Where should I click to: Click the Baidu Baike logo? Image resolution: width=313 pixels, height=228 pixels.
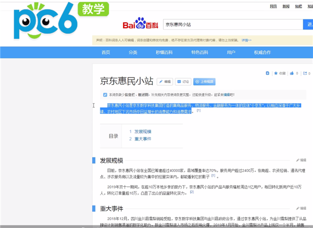coord(140,23)
